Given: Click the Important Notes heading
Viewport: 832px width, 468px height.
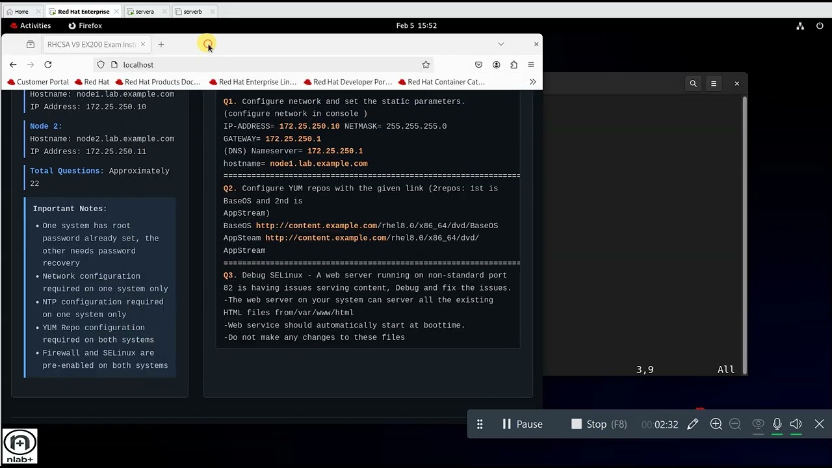Looking at the screenshot, I should (70, 209).
